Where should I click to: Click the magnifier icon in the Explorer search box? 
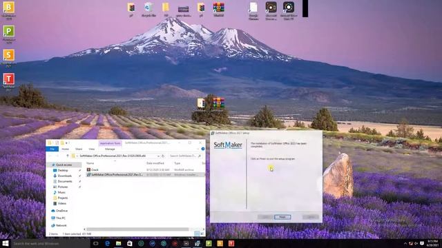pos(200,156)
